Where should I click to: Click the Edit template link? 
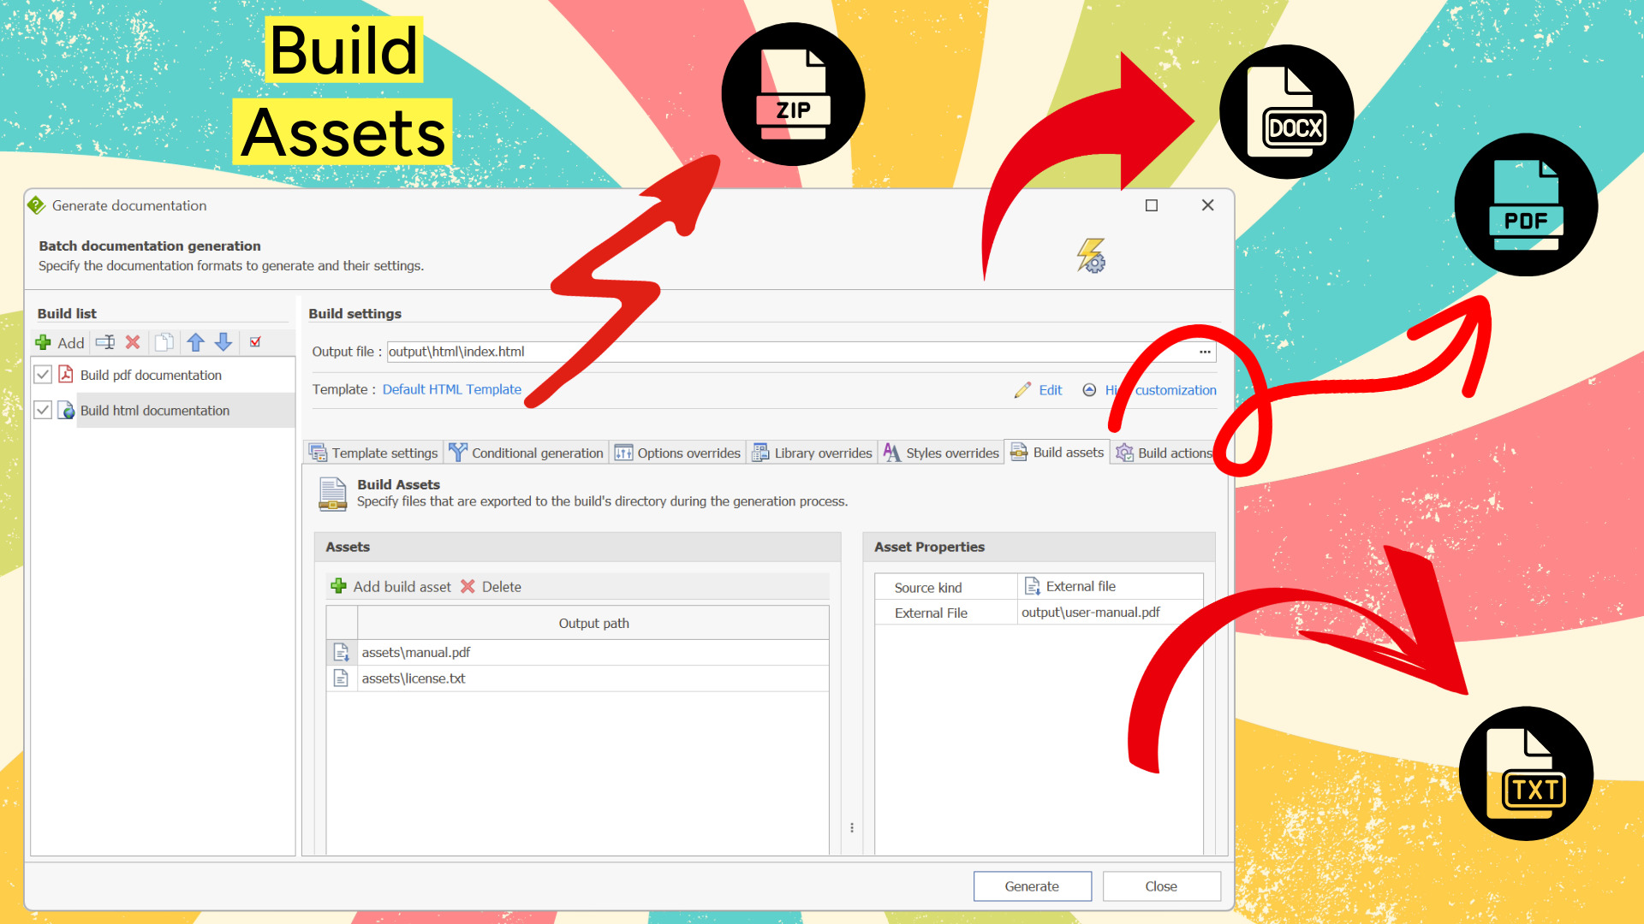click(x=1038, y=390)
